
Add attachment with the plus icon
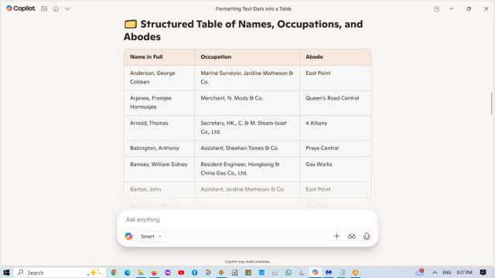(x=336, y=236)
